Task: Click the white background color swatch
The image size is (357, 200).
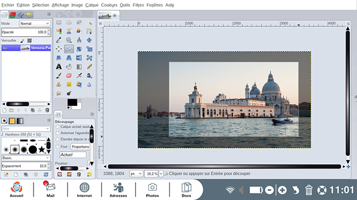Action: pyautogui.click(x=78, y=107)
